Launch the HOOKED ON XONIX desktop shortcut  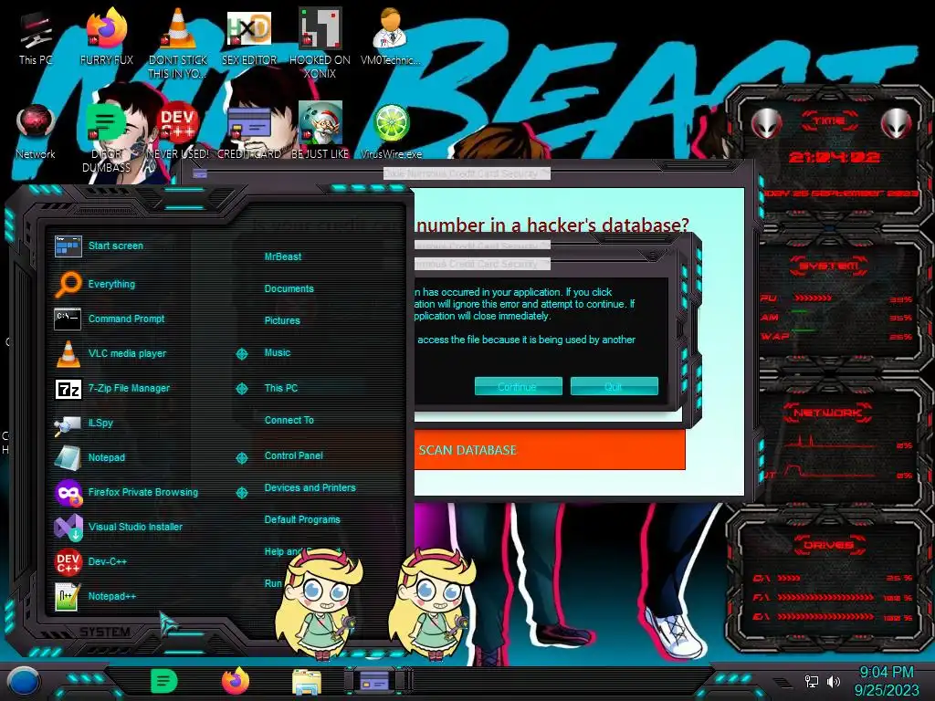320,43
